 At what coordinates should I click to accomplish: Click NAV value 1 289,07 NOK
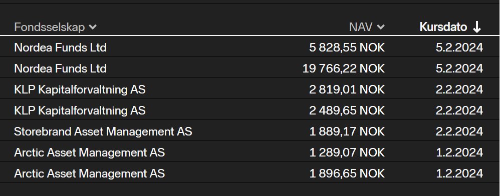pos(347,152)
